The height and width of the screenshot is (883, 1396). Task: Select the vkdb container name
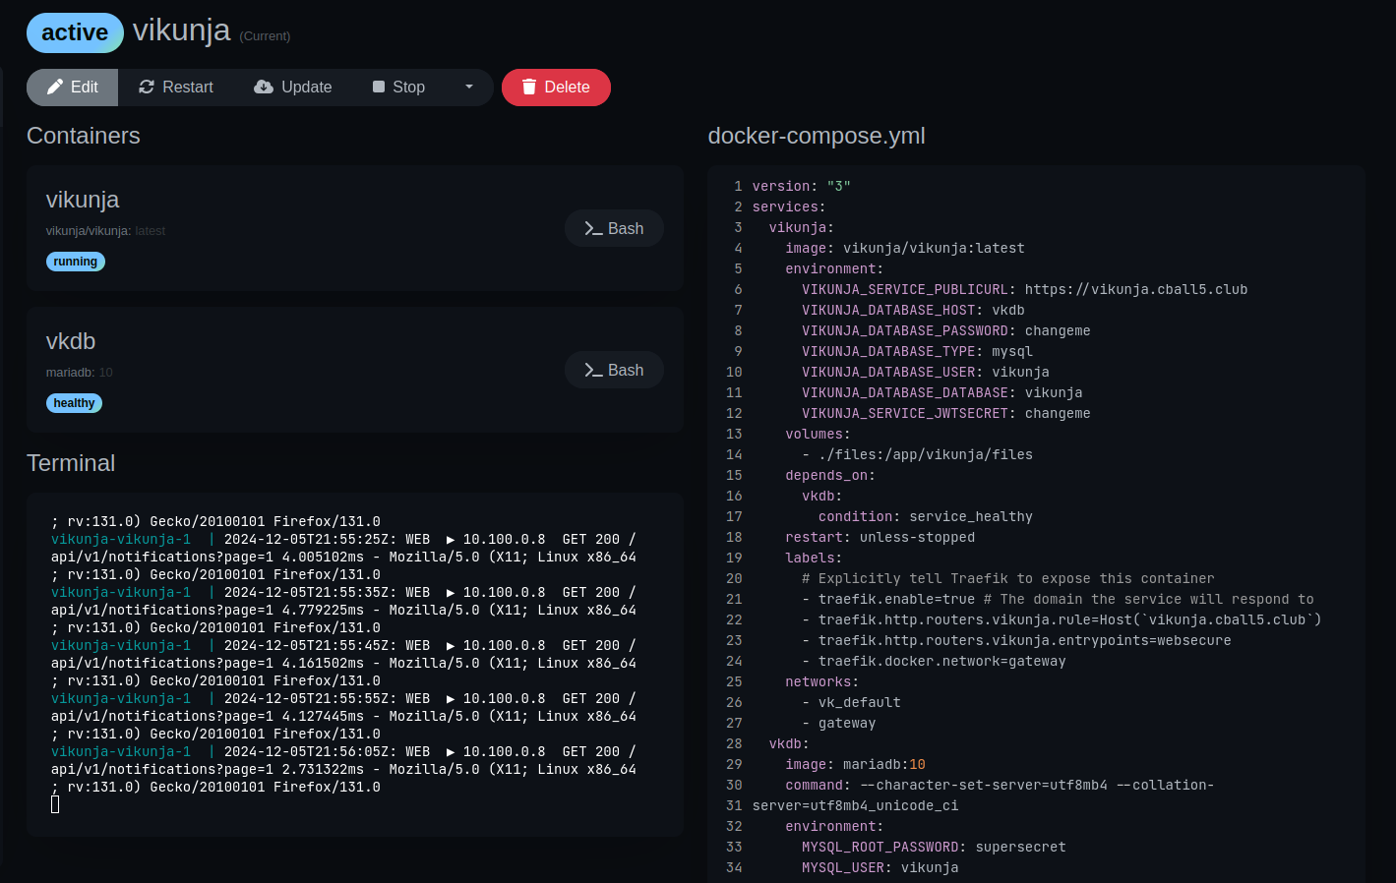pyautogui.click(x=71, y=341)
